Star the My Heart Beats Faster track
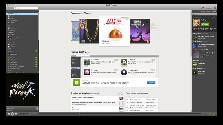The image size is (223, 125). 127,108
